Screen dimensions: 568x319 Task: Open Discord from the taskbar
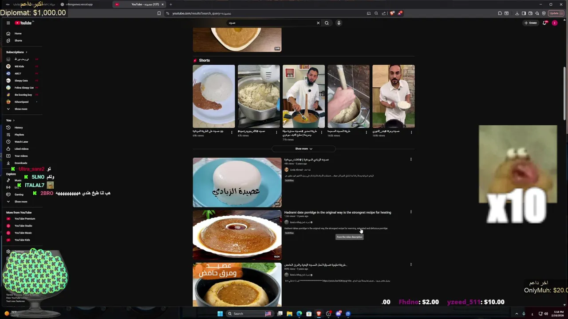pos(338,314)
